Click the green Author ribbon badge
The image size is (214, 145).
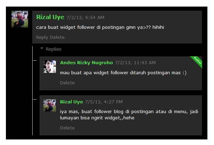point(197,61)
